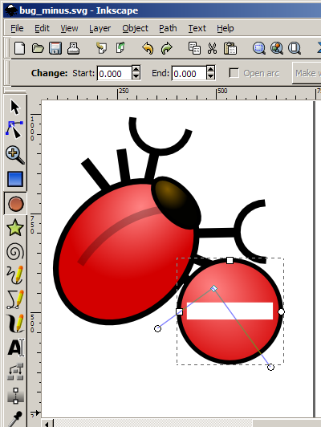The image size is (321, 427).
Task: Select the Node edit tool
Action: tap(14, 130)
